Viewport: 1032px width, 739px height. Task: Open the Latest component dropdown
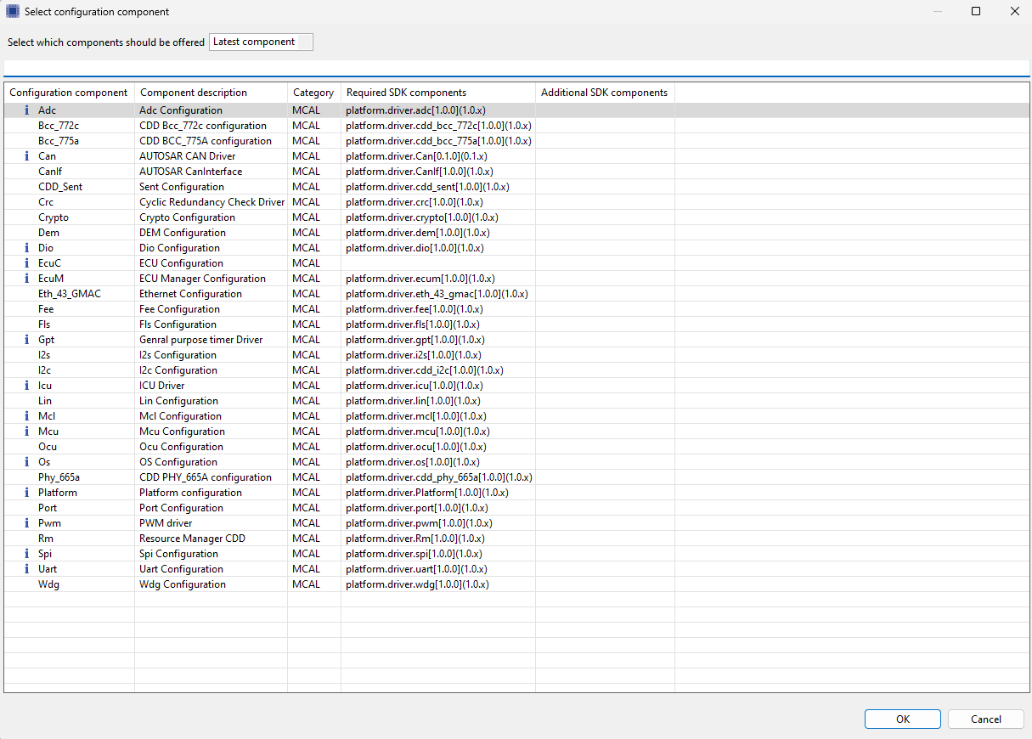pos(261,42)
